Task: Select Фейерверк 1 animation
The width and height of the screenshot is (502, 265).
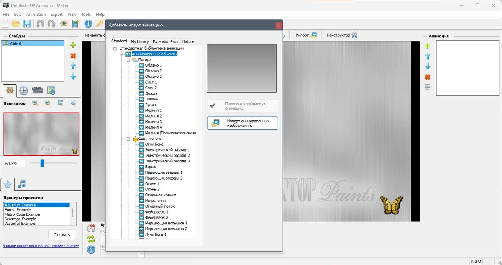Action: tap(157, 212)
